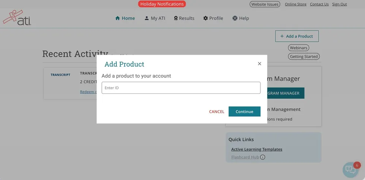Image resolution: width=365 pixels, height=180 pixels.
Task: Click Sign Out
Action: point(340,4)
